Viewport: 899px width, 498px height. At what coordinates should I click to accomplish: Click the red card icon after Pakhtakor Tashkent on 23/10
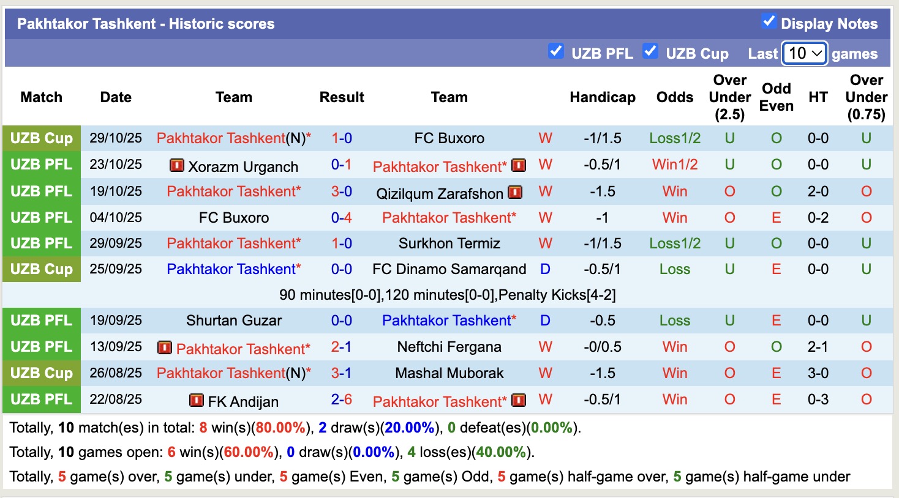(519, 165)
